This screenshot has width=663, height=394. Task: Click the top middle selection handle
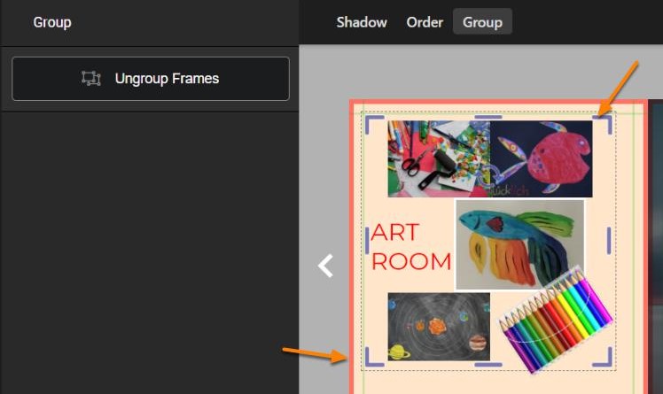(x=488, y=117)
